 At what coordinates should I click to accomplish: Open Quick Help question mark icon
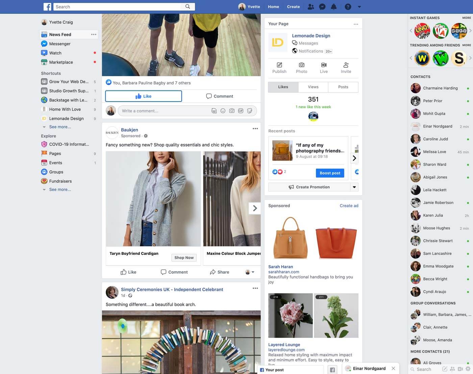348,7
